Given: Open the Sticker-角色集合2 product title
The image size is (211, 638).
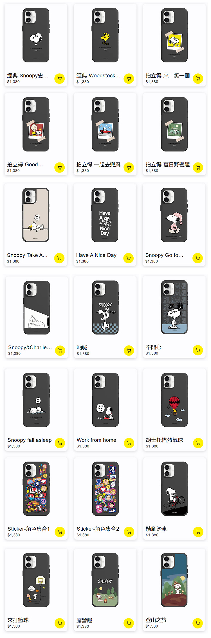Looking at the screenshot, I should [x=98, y=529].
